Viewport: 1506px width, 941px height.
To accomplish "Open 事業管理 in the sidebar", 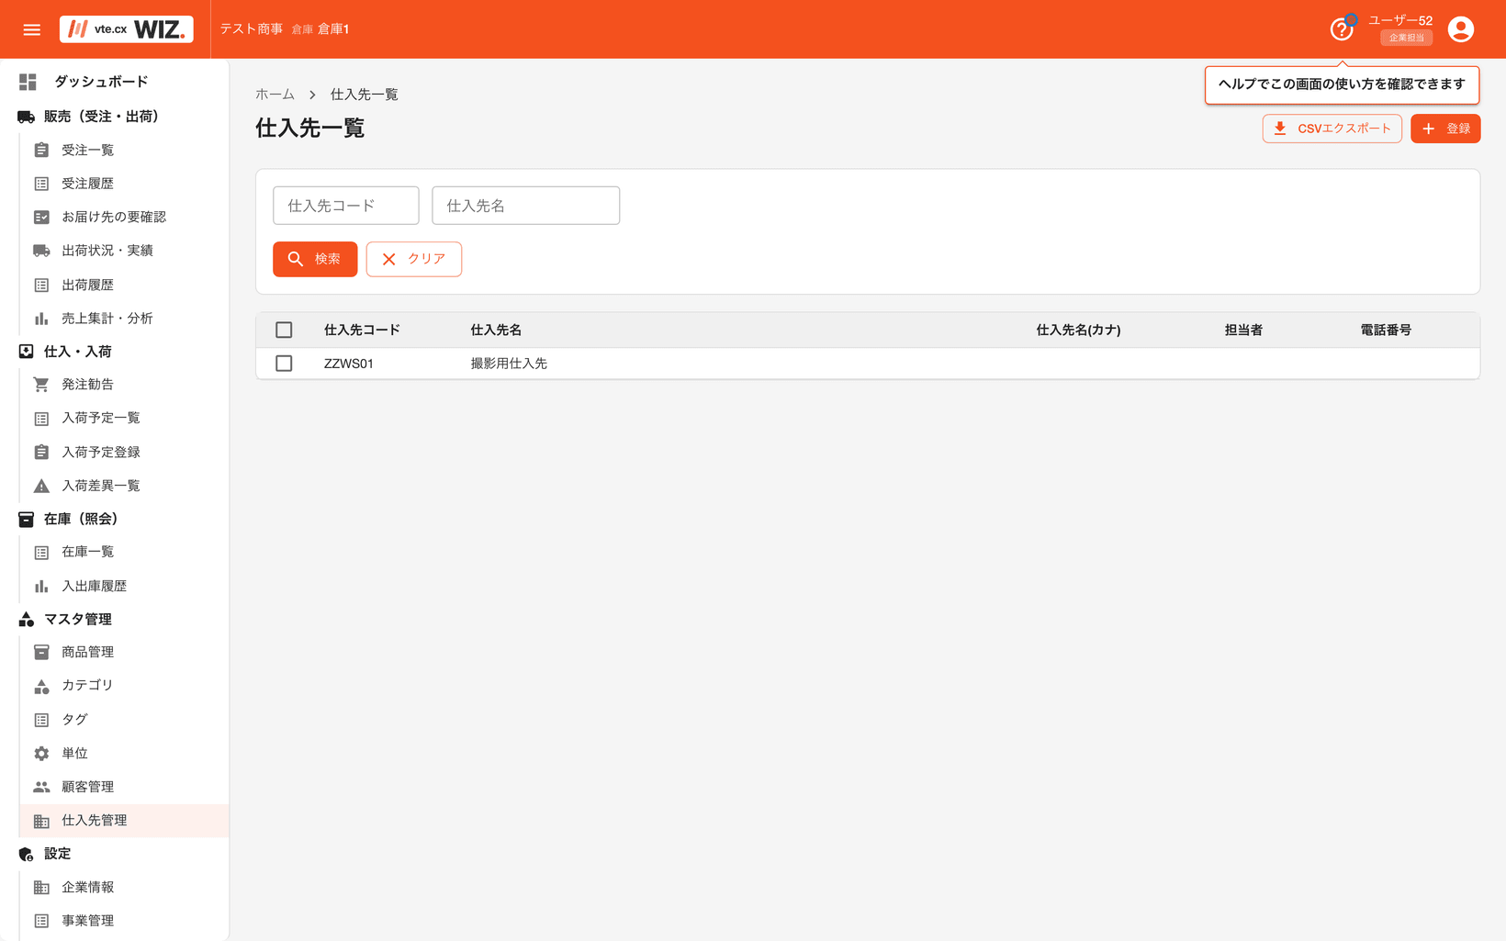I will (87, 921).
